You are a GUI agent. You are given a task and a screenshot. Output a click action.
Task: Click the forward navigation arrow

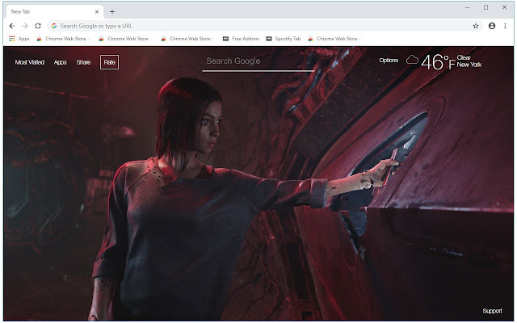(x=25, y=26)
